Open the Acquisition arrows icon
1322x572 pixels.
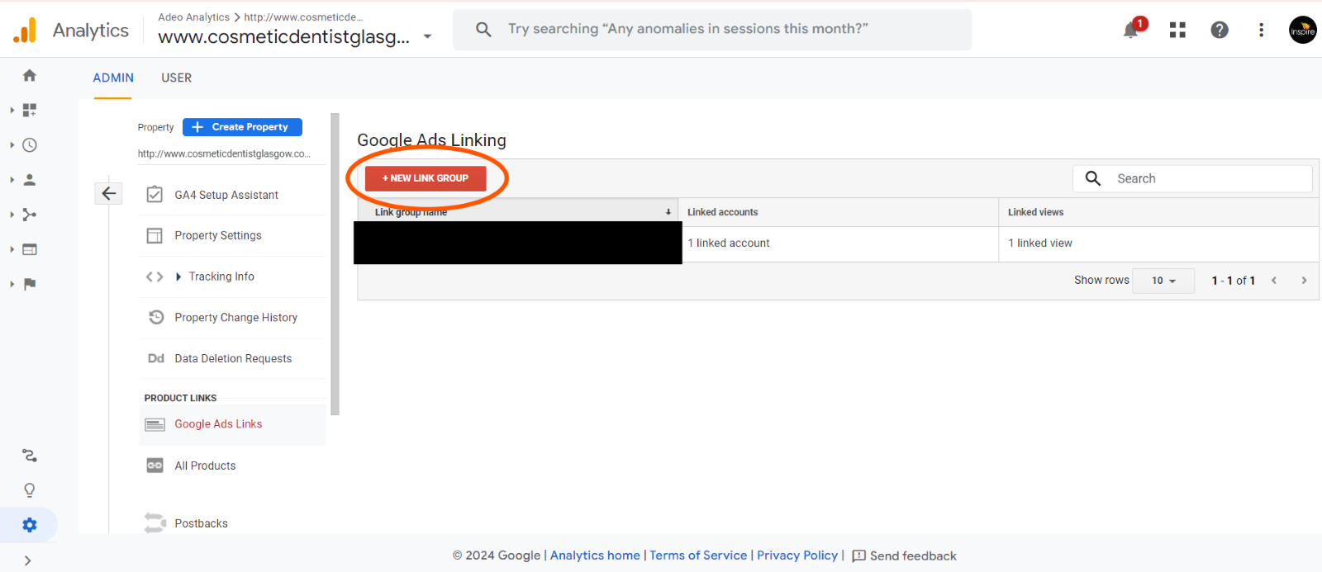(30, 215)
